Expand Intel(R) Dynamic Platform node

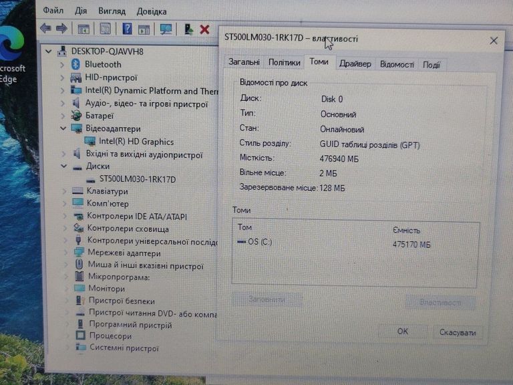pyautogui.click(x=63, y=91)
